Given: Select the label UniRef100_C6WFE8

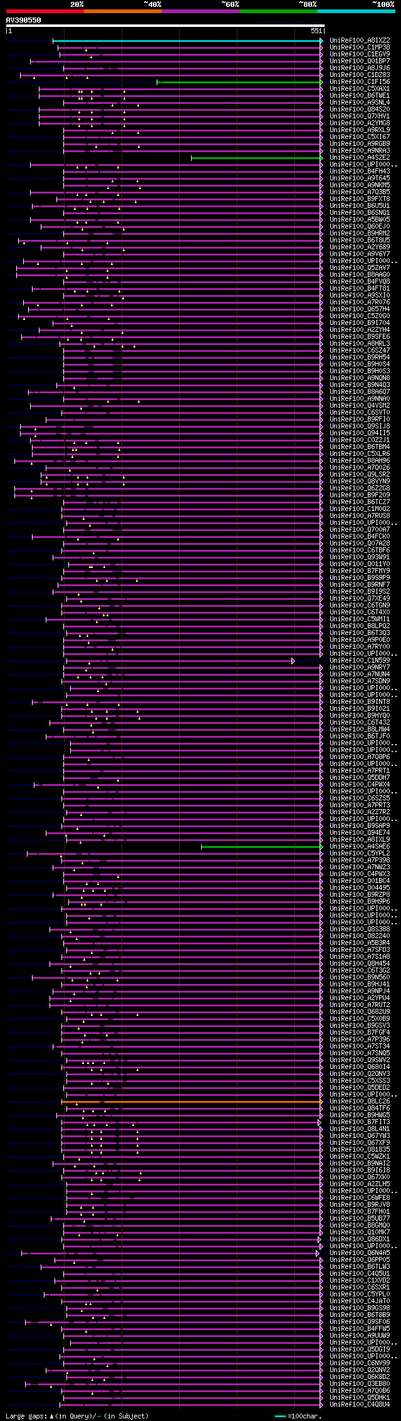Looking at the screenshot, I should (360, 1198).
